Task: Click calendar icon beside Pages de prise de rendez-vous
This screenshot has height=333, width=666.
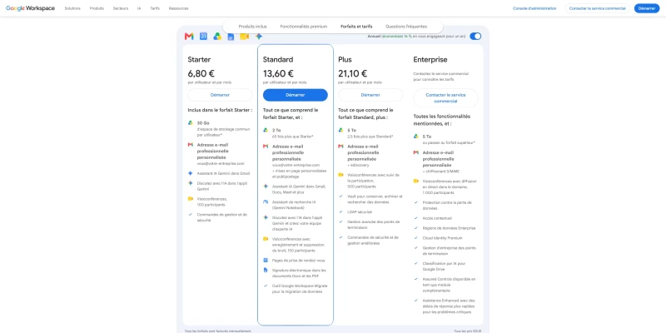Action: click(266, 260)
